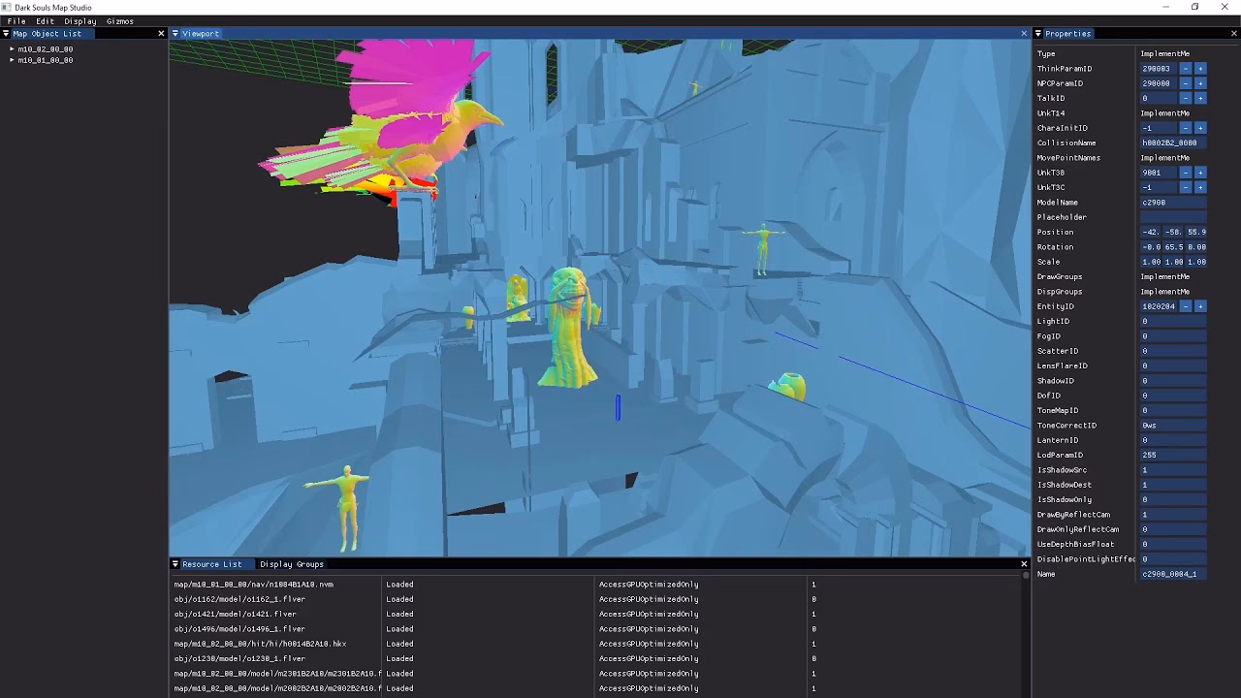Close the Properties panel
This screenshot has width=1241, height=698.
pyautogui.click(x=1233, y=34)
